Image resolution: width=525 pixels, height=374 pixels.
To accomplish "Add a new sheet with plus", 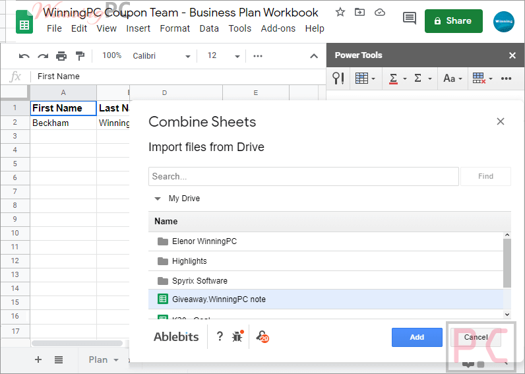I will (38, 359).
